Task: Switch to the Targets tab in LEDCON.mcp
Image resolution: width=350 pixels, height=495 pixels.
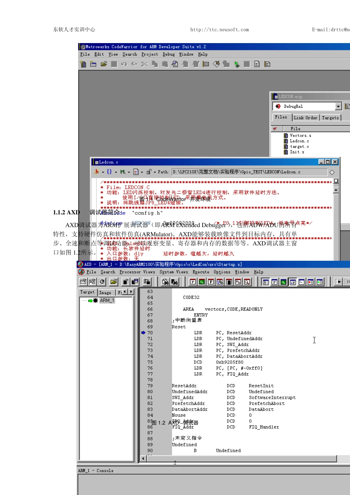Action: tap(330, 118)
